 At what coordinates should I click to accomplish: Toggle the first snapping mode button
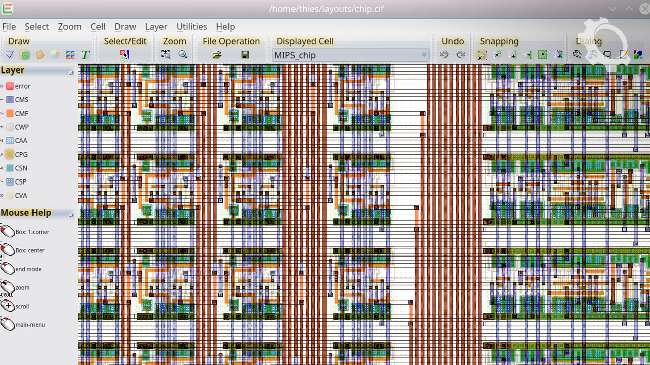(x=482, y=55)
